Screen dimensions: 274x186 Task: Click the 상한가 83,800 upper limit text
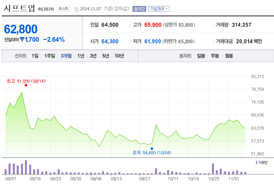tap(179, 25)
